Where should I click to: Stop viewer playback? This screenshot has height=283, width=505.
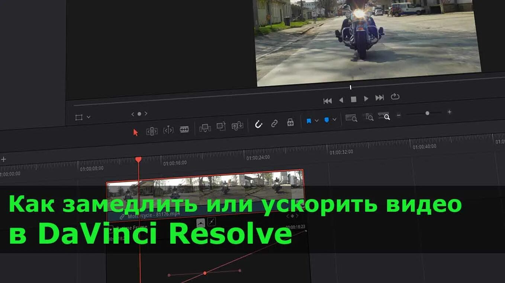[354, 99]
